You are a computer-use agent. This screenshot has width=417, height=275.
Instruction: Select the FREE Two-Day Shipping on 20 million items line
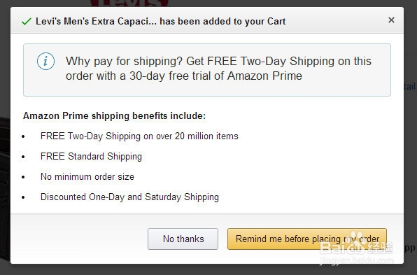[x=139, y=136]
